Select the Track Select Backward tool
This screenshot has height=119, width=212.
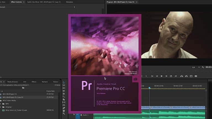[64, 88]
